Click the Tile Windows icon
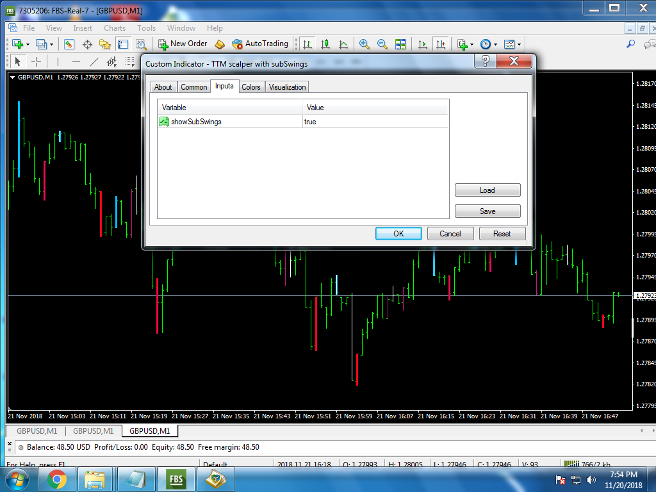656x492 pixels. [x=400, y=44]
